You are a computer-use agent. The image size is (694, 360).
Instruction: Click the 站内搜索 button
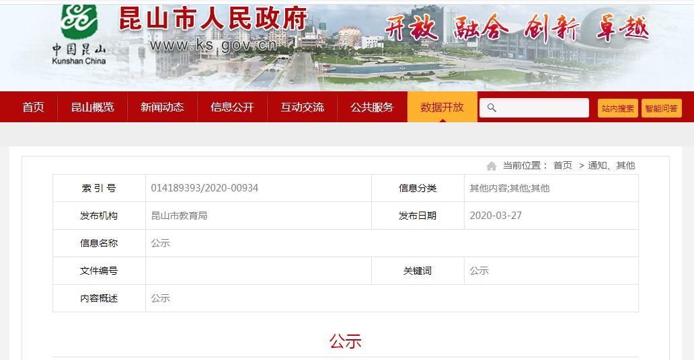(x=617, y=108)
